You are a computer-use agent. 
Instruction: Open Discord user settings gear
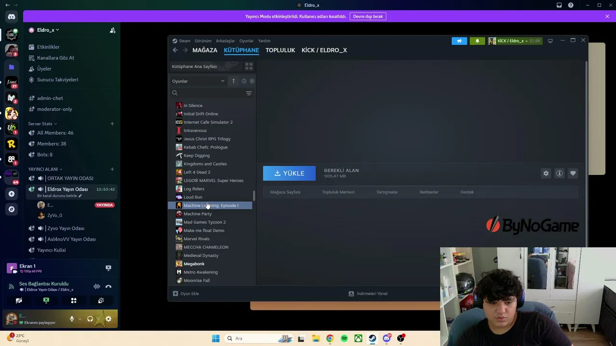click(x=108, y=319)
